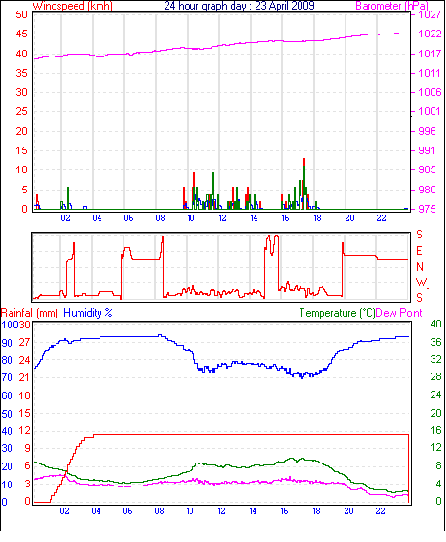
Task: Click the N wind direction label
Action: pos(420,267)
